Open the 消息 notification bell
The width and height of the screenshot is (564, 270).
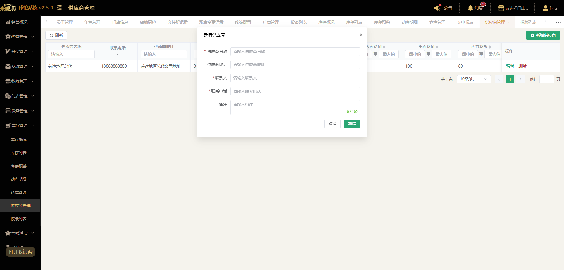pos(470,8)
